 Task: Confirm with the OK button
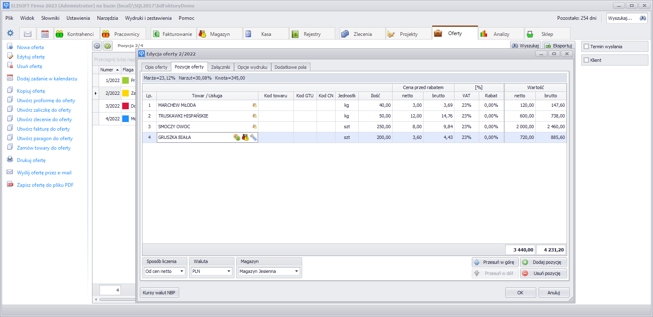coord(521,293)
